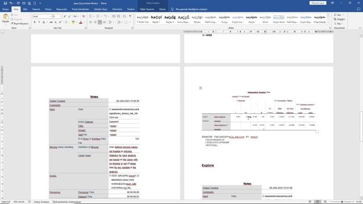Open Yazı Tipi dialog launcher

[86, 28]
